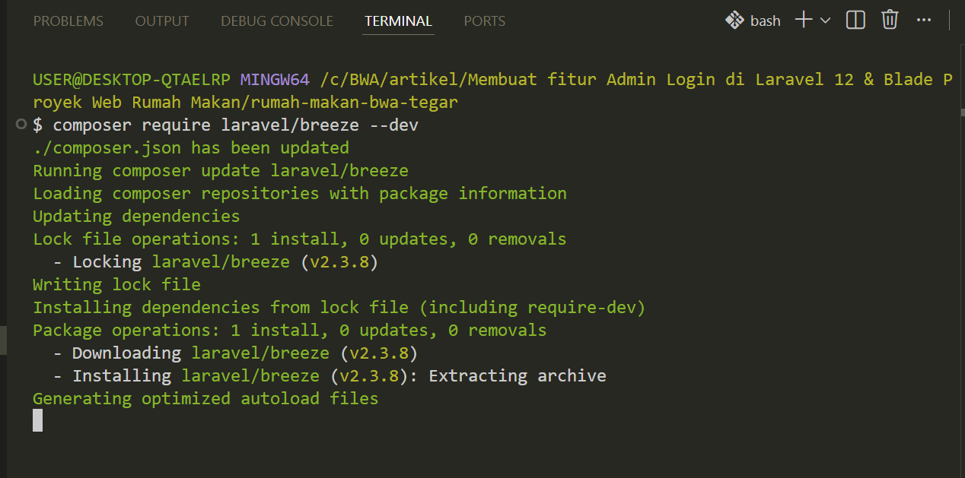
Task: Click command decoration circle beside composer command
Action: tap(21, 125)
